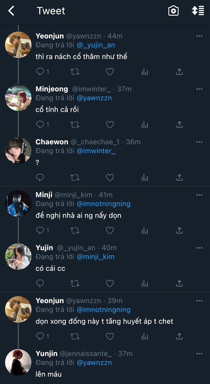The height and width of the screenshot is (384, 210).
Task: Share Yujin's "có cái cc" tweet
Action: (179, 283)
